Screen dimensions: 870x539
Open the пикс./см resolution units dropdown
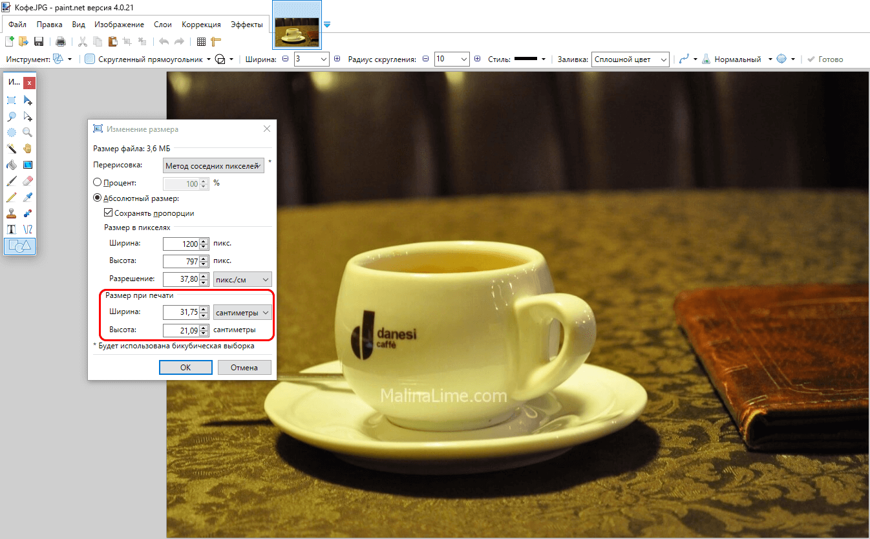(242, 279)
